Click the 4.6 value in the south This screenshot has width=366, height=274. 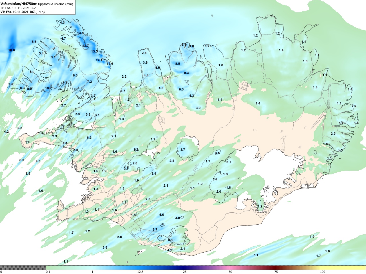(x=162, y=215)
